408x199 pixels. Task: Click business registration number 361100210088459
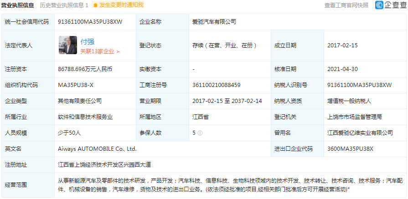[217, 85]
